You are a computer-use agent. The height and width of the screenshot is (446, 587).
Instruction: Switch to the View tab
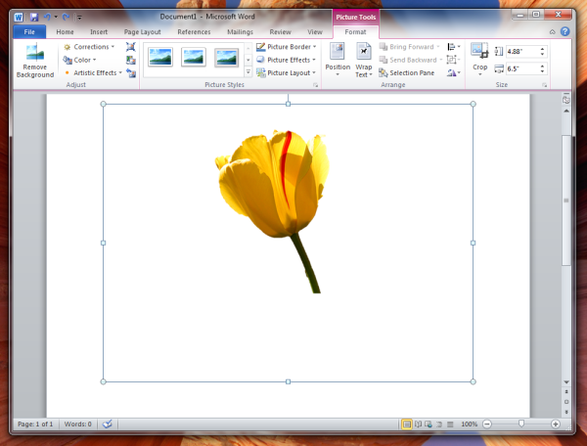click(315, 32)
